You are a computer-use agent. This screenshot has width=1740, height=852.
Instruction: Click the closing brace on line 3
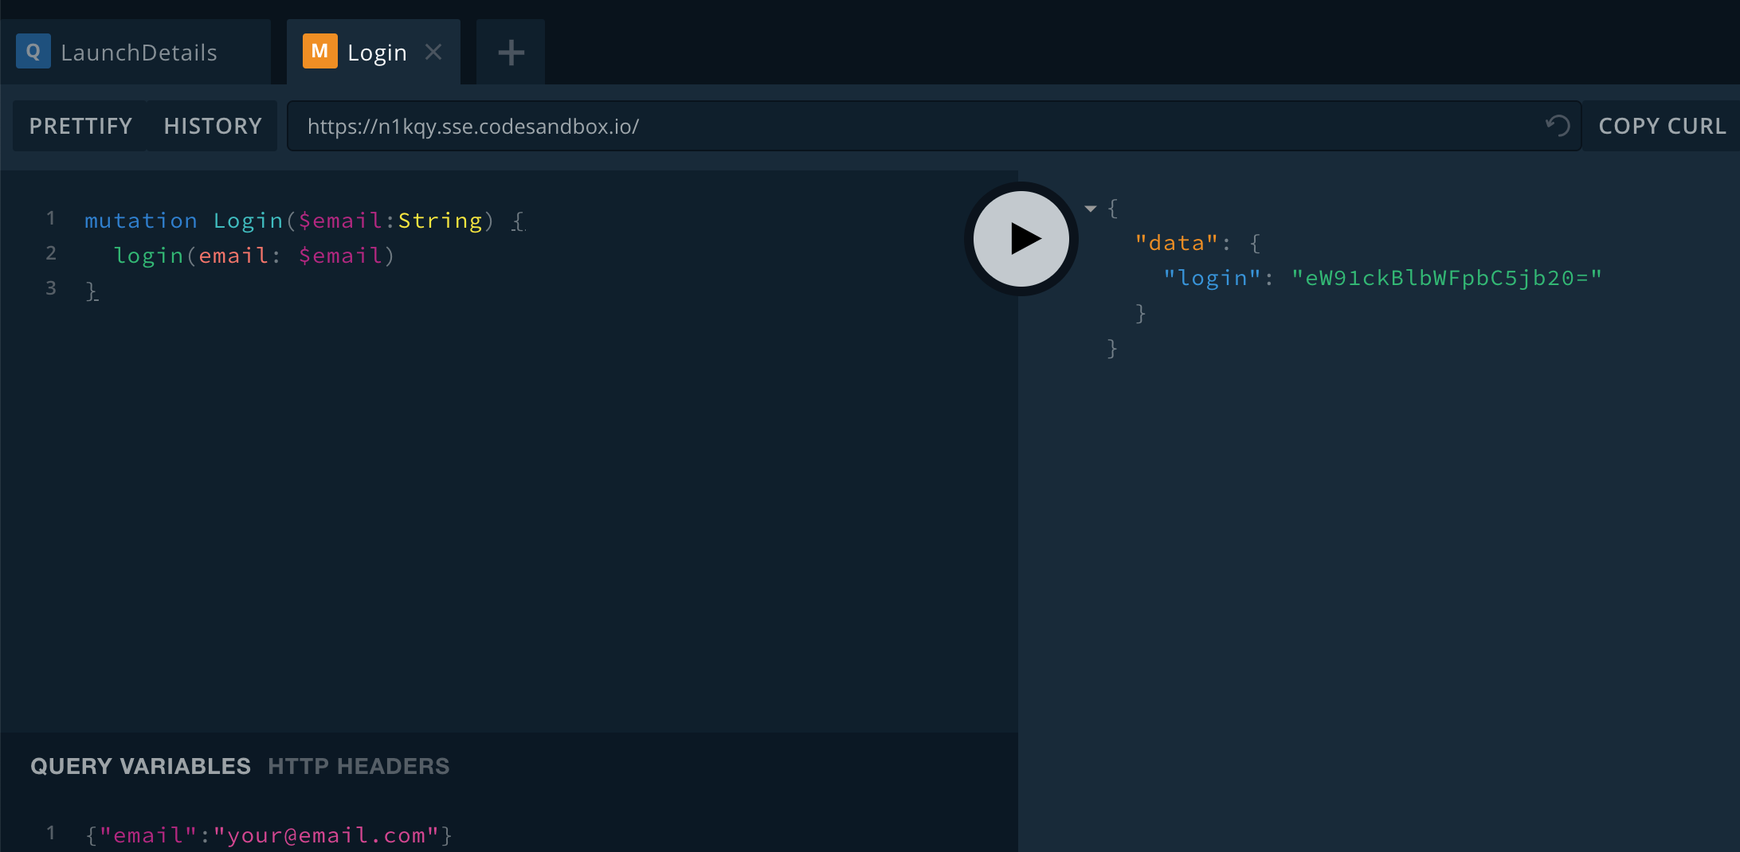91,291
